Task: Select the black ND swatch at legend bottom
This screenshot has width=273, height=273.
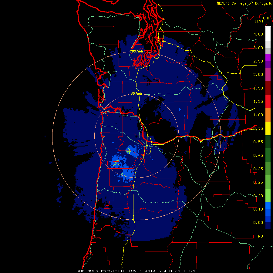Action: click(x=268, y=236)
